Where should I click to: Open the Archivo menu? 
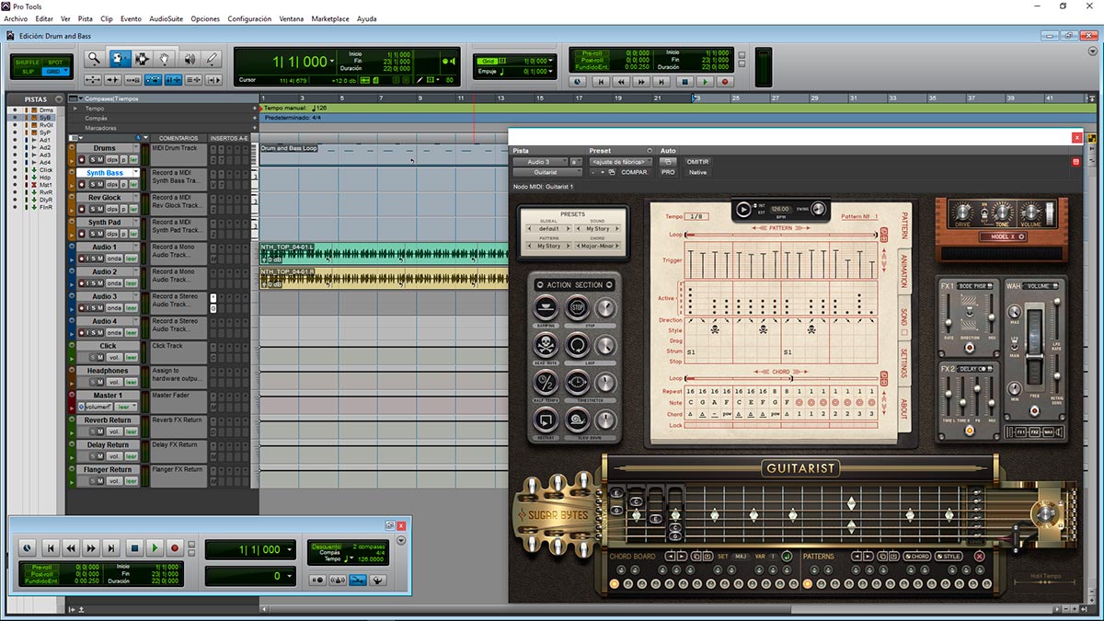click(x=16, y=18)
